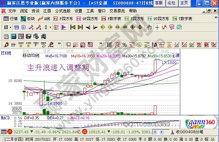
Task: Open the 窗口 menu
Action: (102, 11)
